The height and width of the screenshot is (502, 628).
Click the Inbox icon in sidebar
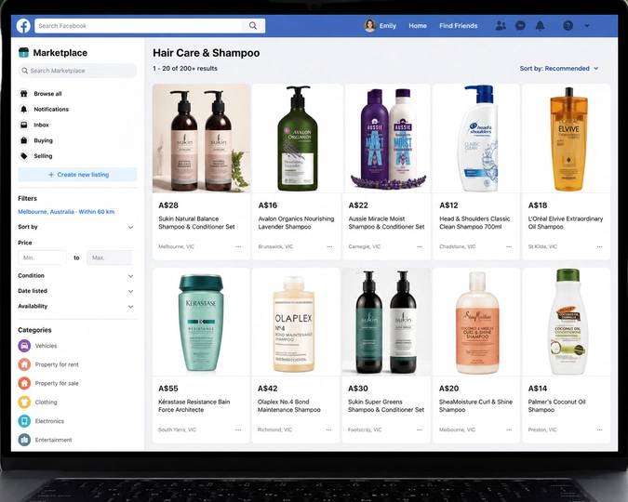coord(24,125)
